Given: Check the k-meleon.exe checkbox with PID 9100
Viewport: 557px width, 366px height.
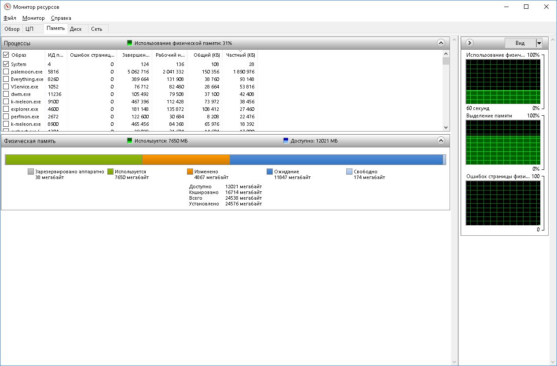Looking at the screenshot, I should (6, 102).
